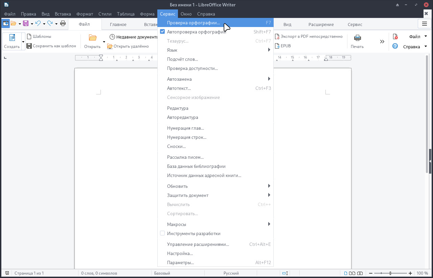This screenshot has width=433, height=278.
Task: Select Параметры menu item
Action: 215,262
